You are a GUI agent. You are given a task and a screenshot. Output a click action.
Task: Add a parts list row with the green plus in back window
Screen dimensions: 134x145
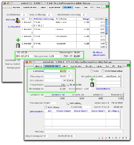pos(18,40)
